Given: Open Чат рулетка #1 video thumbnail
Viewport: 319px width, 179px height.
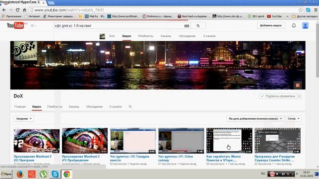Looking at the screenshot, I should click(181, 140).
